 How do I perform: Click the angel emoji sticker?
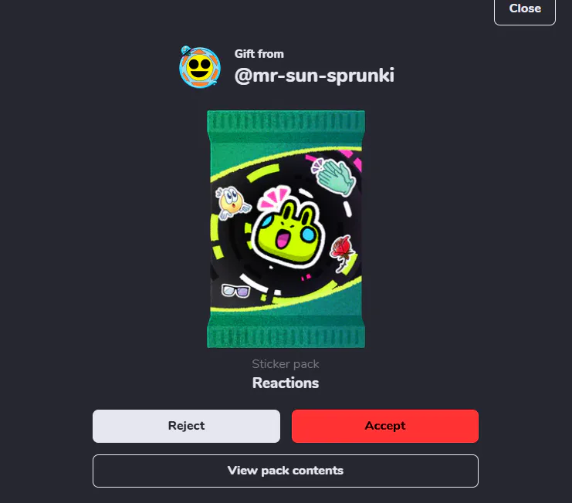[232, 202]
